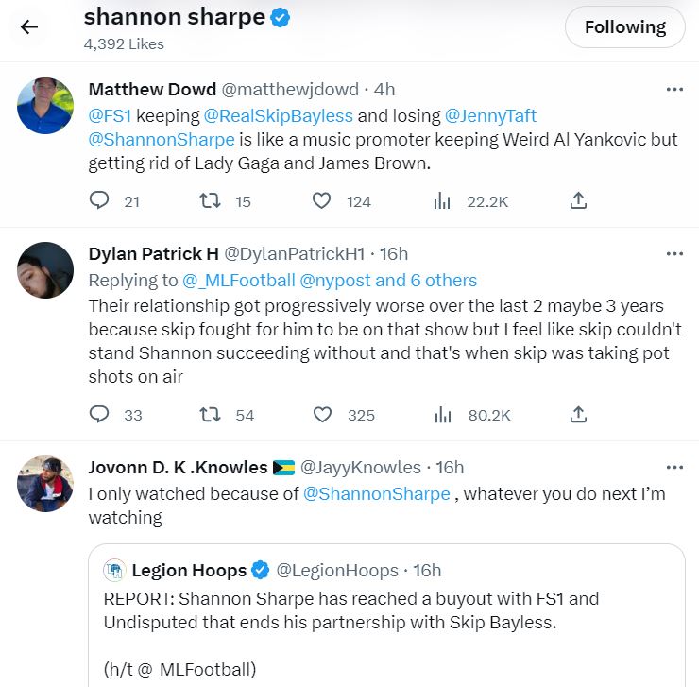Open the @RealSkipBayless mention link

[279, 116]
